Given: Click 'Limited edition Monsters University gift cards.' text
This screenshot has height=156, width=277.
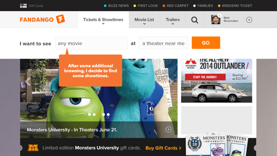Looking at the screenshot, I should click(91, 148).
